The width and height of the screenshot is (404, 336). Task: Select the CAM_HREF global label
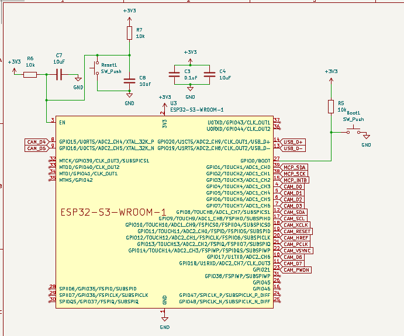tap(295, 238)
